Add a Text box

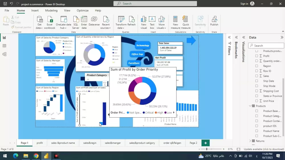click(152, 22)
